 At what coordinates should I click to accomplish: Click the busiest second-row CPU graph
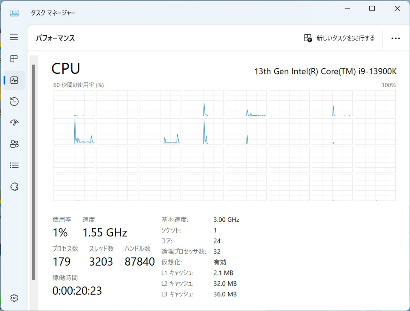(x=74, y=131)
